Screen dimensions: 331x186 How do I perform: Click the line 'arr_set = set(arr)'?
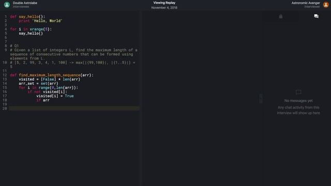click(x=38, y=84)
